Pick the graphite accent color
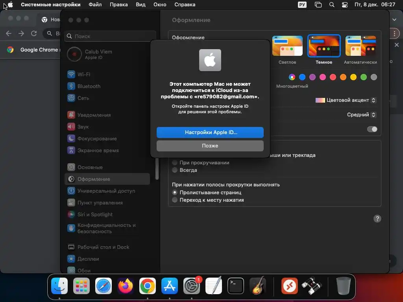The width and height of the screenshot is (403, 302). coord(374,77)
